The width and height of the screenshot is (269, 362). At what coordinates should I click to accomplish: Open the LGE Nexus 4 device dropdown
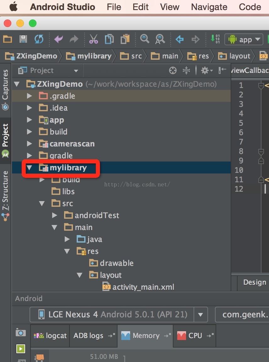pos(119,315)
